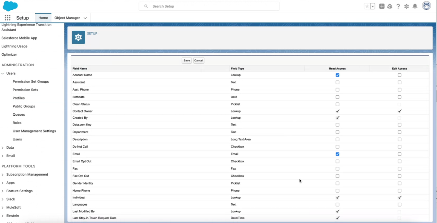The height and width of the screenshot is (223, 437).
Task: Expand the Data section in sidebar
Action: point(3,148)
